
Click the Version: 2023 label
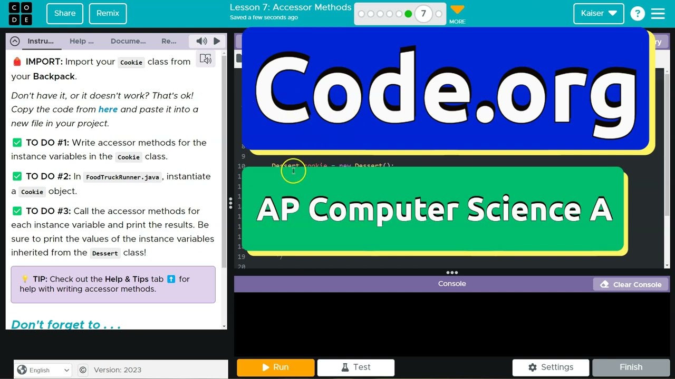(118, 370)
